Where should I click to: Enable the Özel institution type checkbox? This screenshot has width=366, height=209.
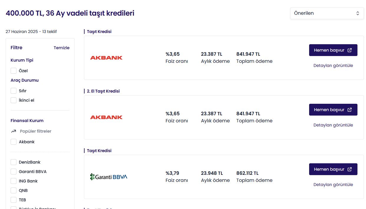pyautogui.click(x=14, y=71)
